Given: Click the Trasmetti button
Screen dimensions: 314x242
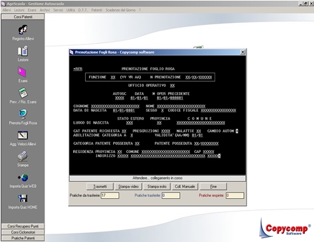Looking at the screenshot, I should click(x=100, y=186).
